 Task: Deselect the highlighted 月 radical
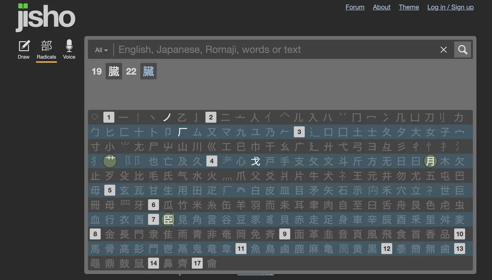(431, 161)
